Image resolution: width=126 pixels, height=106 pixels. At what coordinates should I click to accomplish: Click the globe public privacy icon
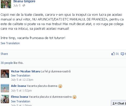pyautogui.click(x=24, y=5)
